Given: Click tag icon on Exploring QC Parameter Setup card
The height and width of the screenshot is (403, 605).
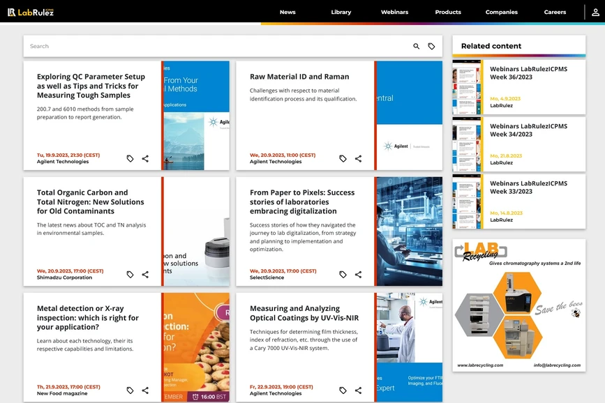Looking at the screenshot, I should tap(130, 158).
